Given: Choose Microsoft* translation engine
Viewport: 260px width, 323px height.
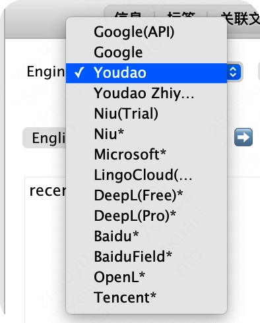Looking at the screenshot, I should (x=146, y=154).
